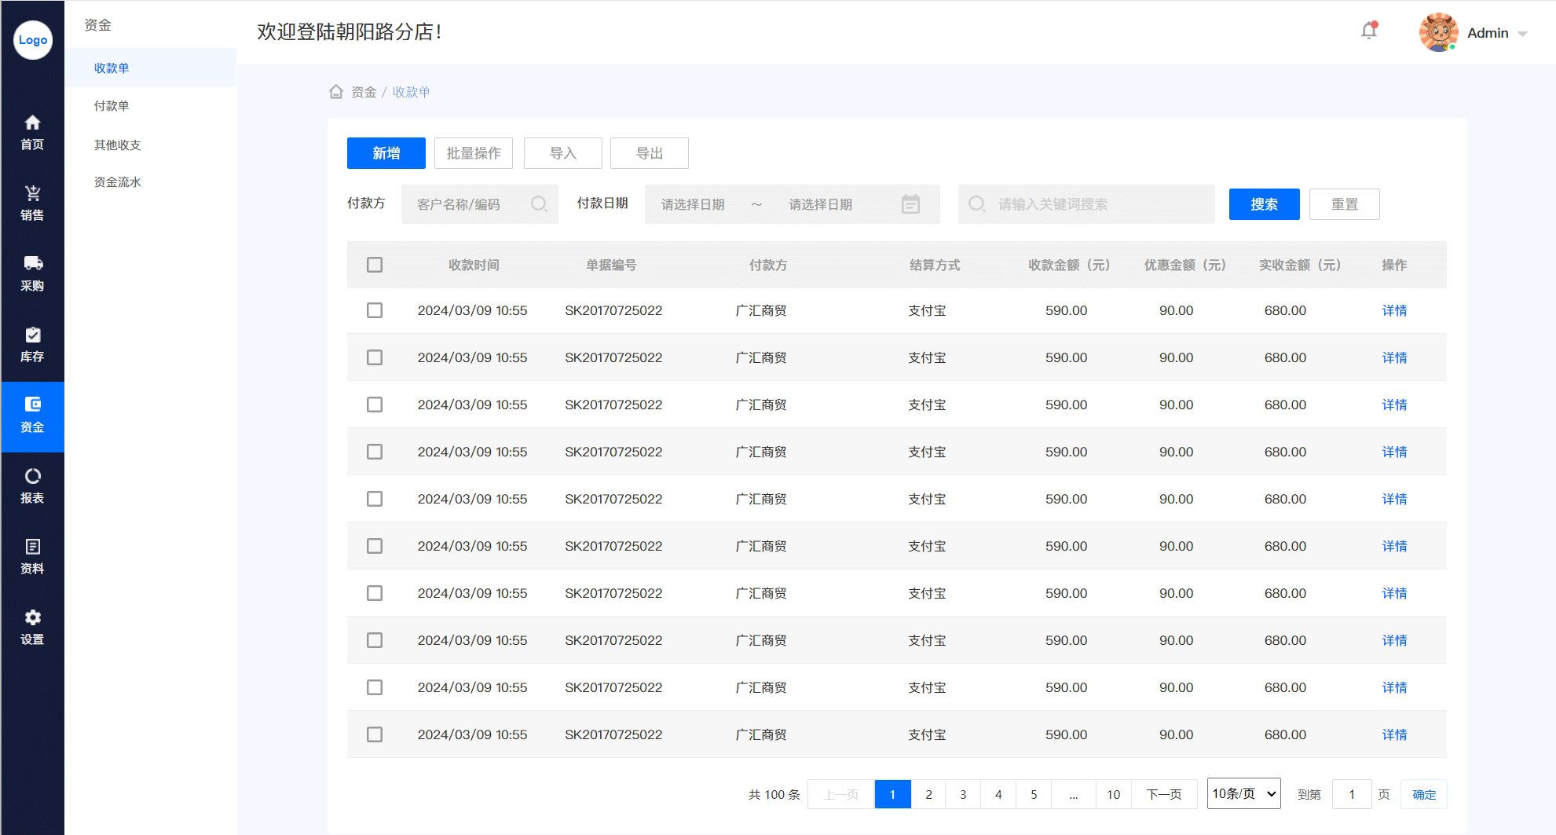
Task: Click the 新增 button
Action: click(386, 153)
